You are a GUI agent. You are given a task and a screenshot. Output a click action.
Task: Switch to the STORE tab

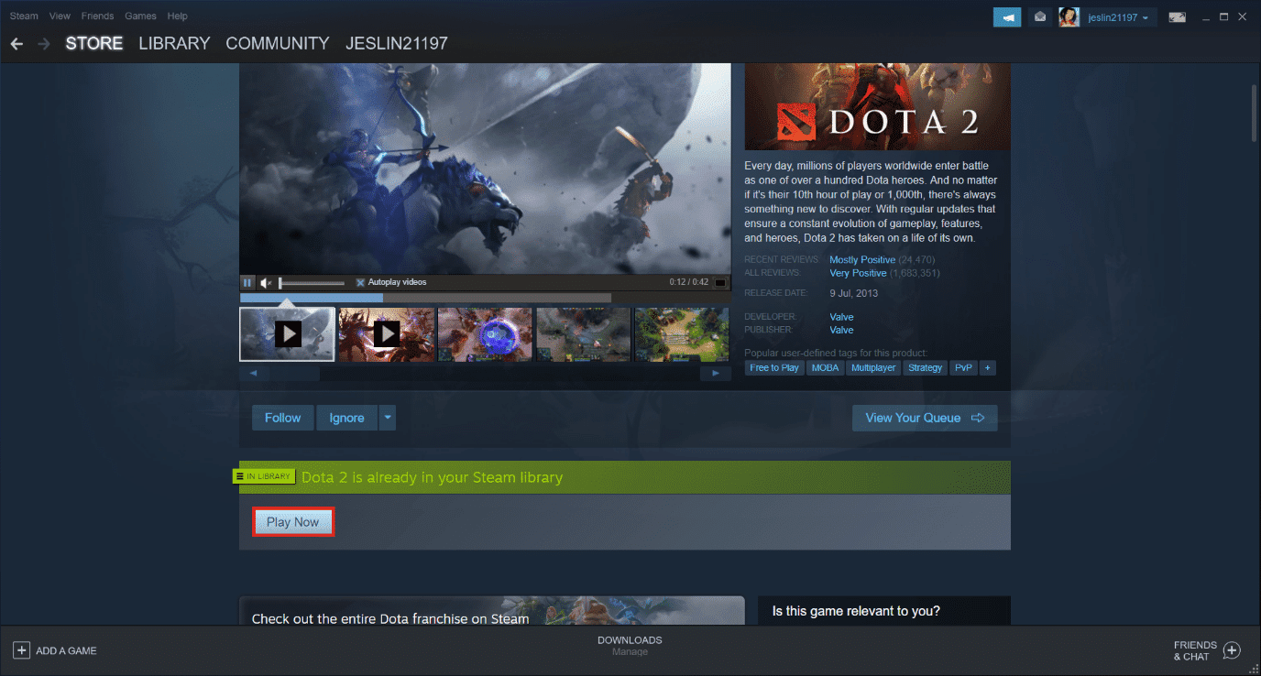(94, 43)
